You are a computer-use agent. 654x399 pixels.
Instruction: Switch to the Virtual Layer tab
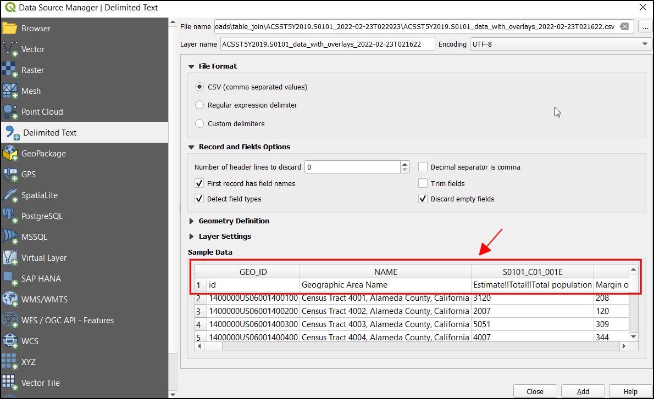coord(44,258)
